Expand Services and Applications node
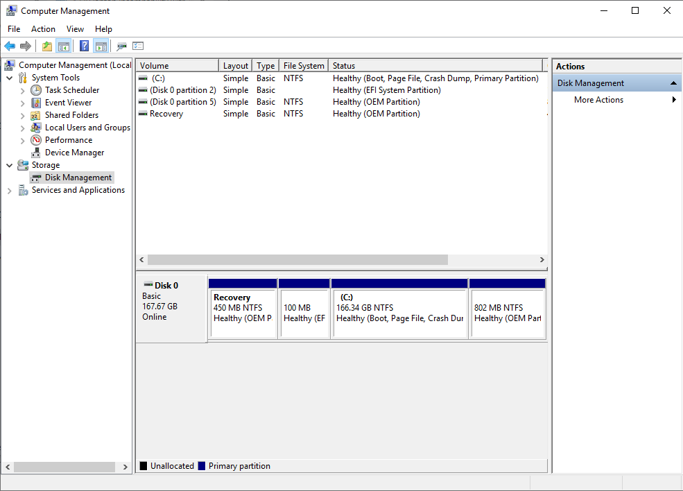The image size is (683, 491). pos(10,191)
